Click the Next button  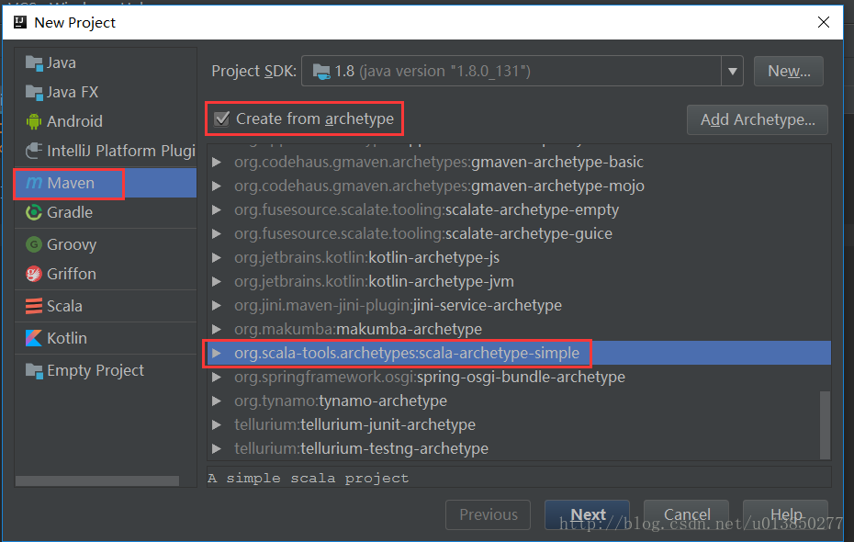[587, 514]
